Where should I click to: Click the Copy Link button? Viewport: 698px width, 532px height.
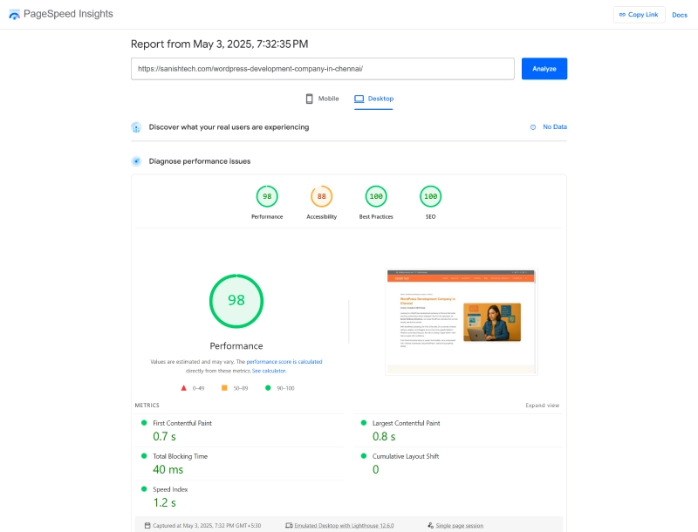tap(639, 15)
